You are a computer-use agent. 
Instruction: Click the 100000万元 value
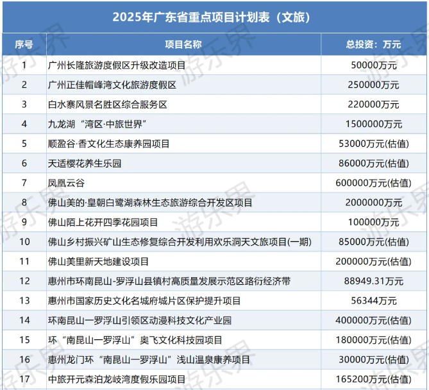(373, 222)
